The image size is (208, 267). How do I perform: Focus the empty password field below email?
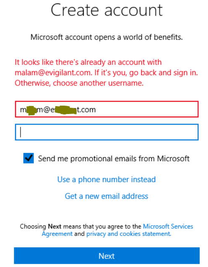pyautogui.click(x=107, y=132)
